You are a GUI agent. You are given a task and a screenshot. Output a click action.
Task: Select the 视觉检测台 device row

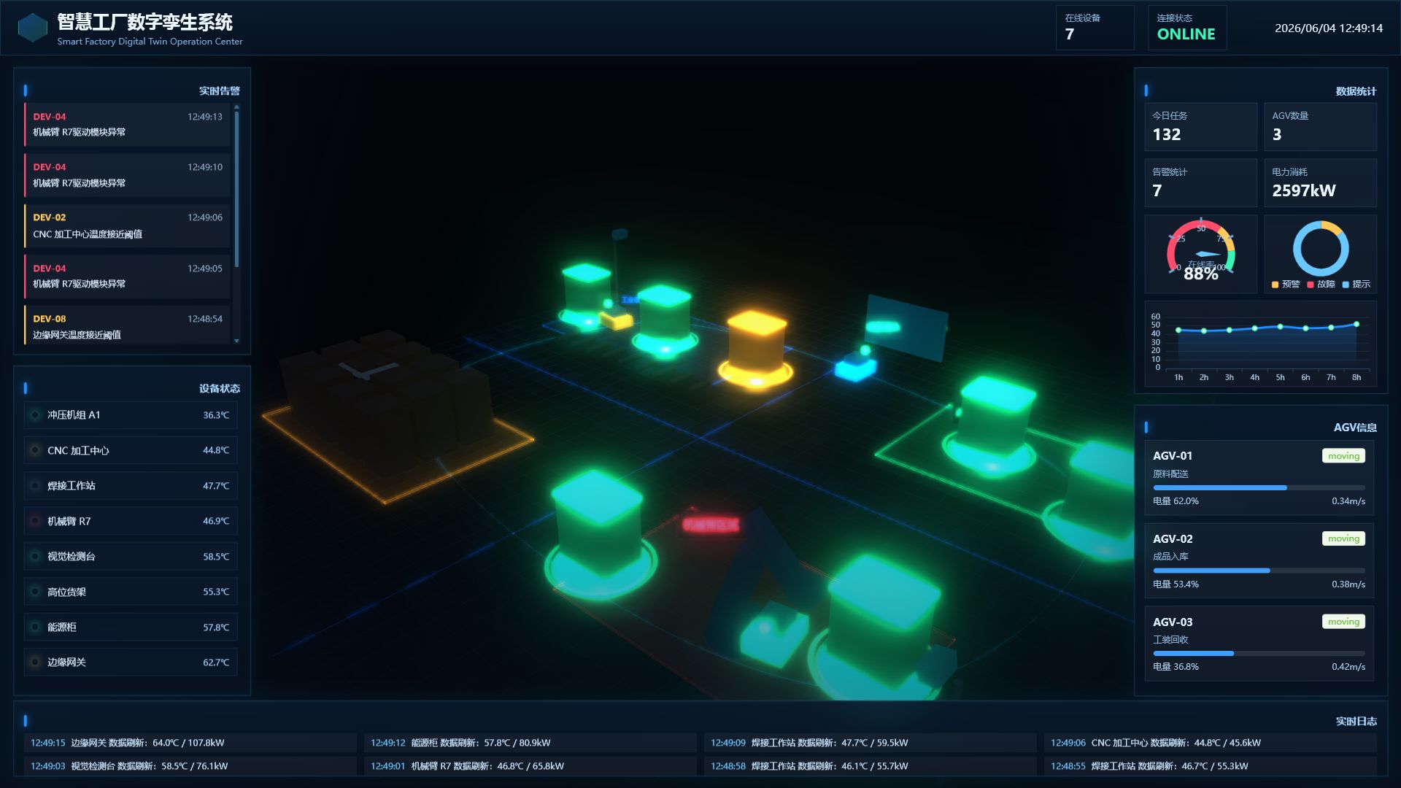click(131, 556)
